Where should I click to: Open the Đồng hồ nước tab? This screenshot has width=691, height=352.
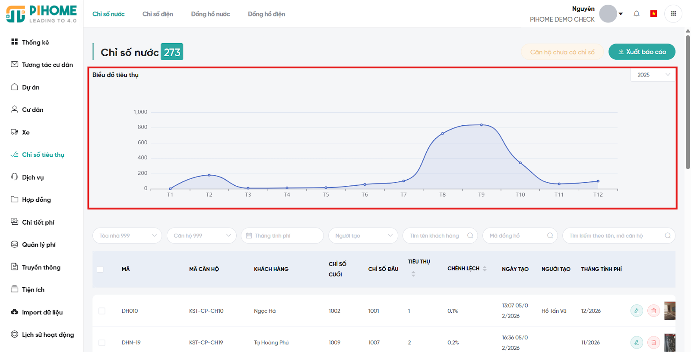click(x=210, y=14)
